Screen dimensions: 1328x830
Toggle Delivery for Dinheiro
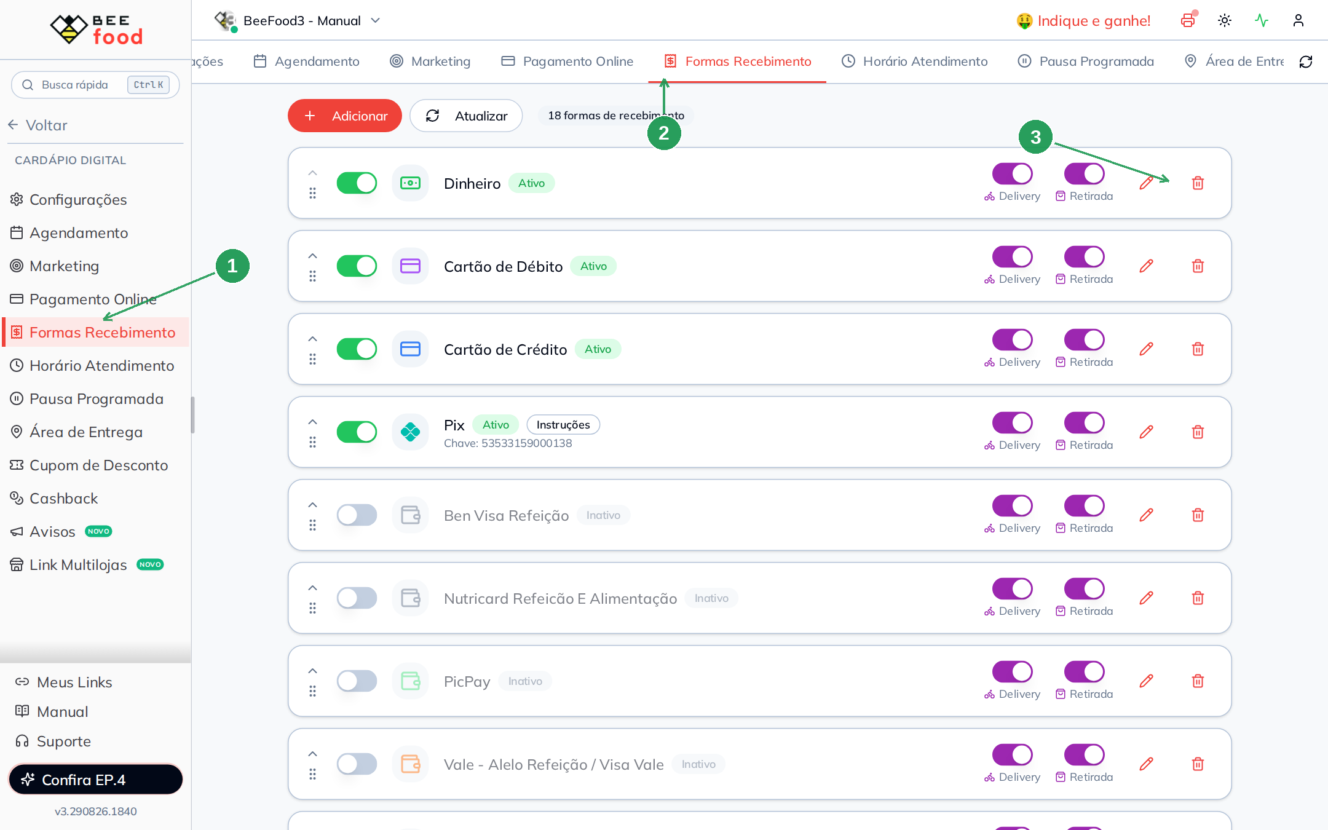(1012, 174)
